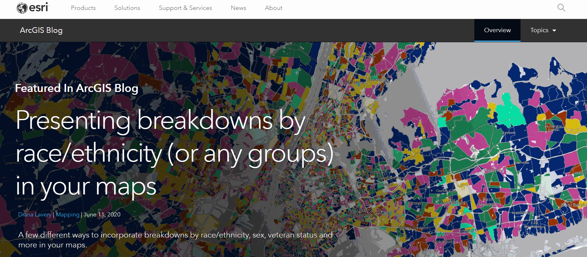Expand the Topics dropdown

(x=543, y=30)
